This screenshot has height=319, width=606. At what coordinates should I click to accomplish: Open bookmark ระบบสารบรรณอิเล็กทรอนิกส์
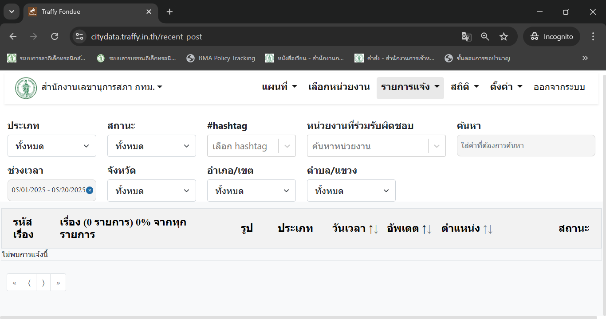tap(136, 58)
